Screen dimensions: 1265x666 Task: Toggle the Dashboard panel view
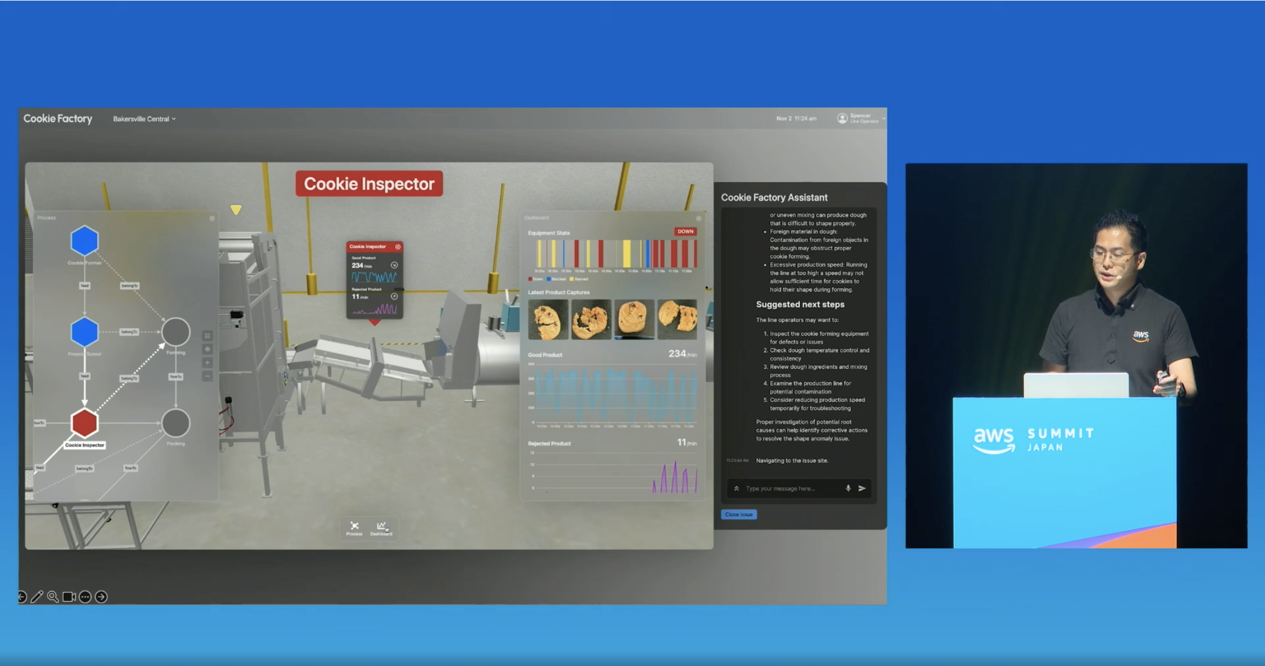[x=381, y=528]
